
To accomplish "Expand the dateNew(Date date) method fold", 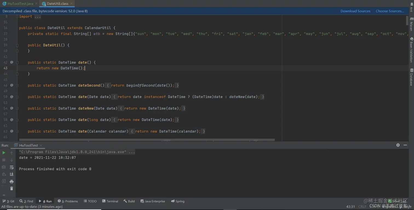I will 17,108.
